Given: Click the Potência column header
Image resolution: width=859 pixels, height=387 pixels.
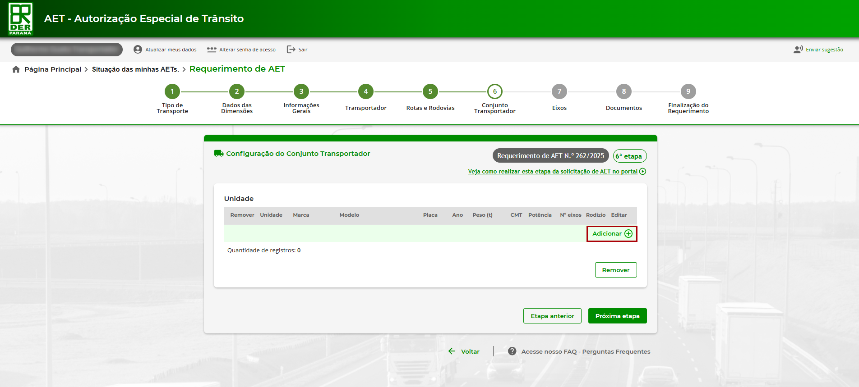Looking at the screenshot, I should [x=540, y=215].
